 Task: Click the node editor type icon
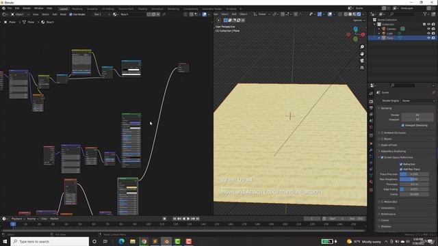pyautogui.click(x=4, y=14)
